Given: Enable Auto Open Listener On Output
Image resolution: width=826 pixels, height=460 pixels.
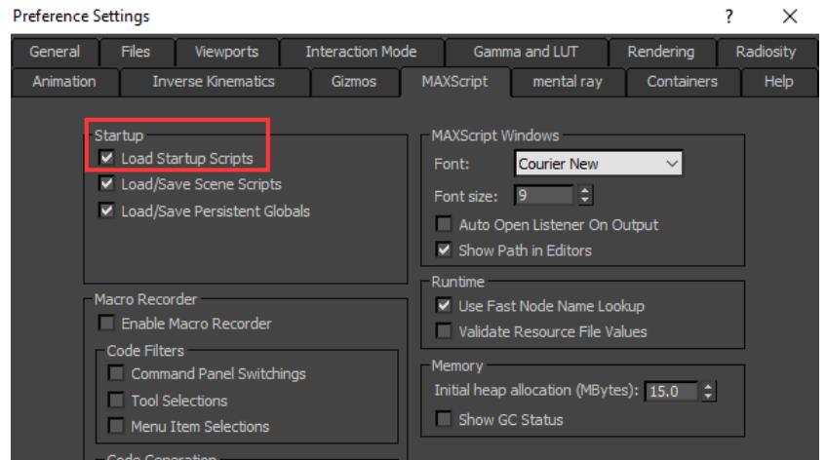Looking at the screenshot, I should click(444, 224).
